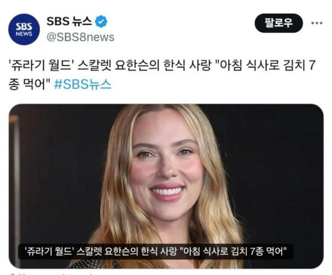The width and height of the screenshot is (332, 275).
Task: Click the 한식 사랑 phrase in the tweet
Action: (x=188, y=65)
